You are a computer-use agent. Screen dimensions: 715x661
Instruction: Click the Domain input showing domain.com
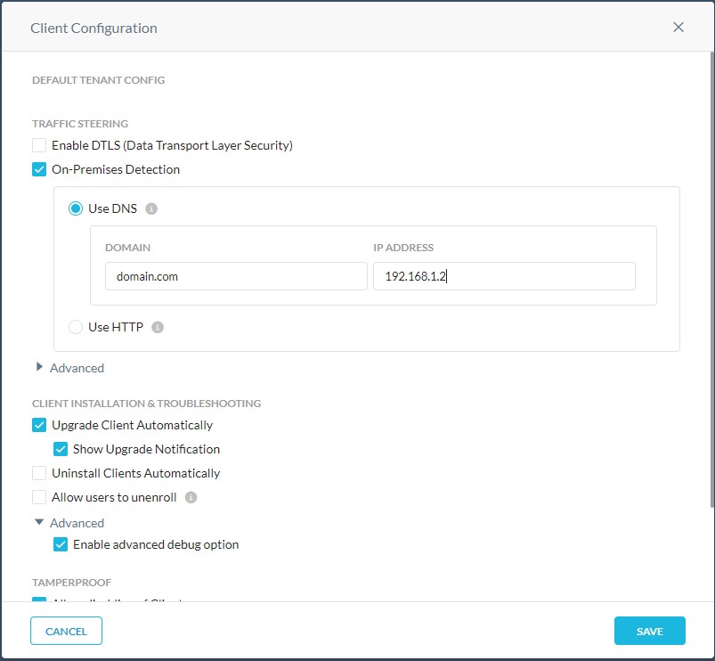[235, 276]
